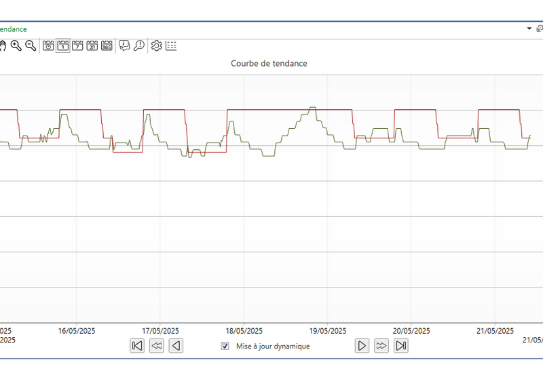
Task: Click the zoom in magnifier
Action: pyautogui.click(x=16, y=45)
